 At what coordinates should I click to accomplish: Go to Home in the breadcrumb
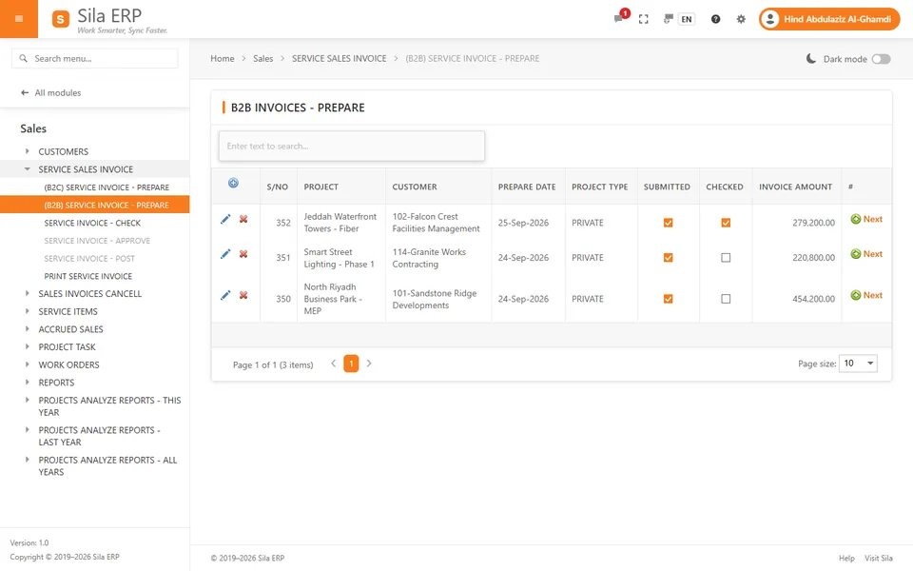point(223,58)
